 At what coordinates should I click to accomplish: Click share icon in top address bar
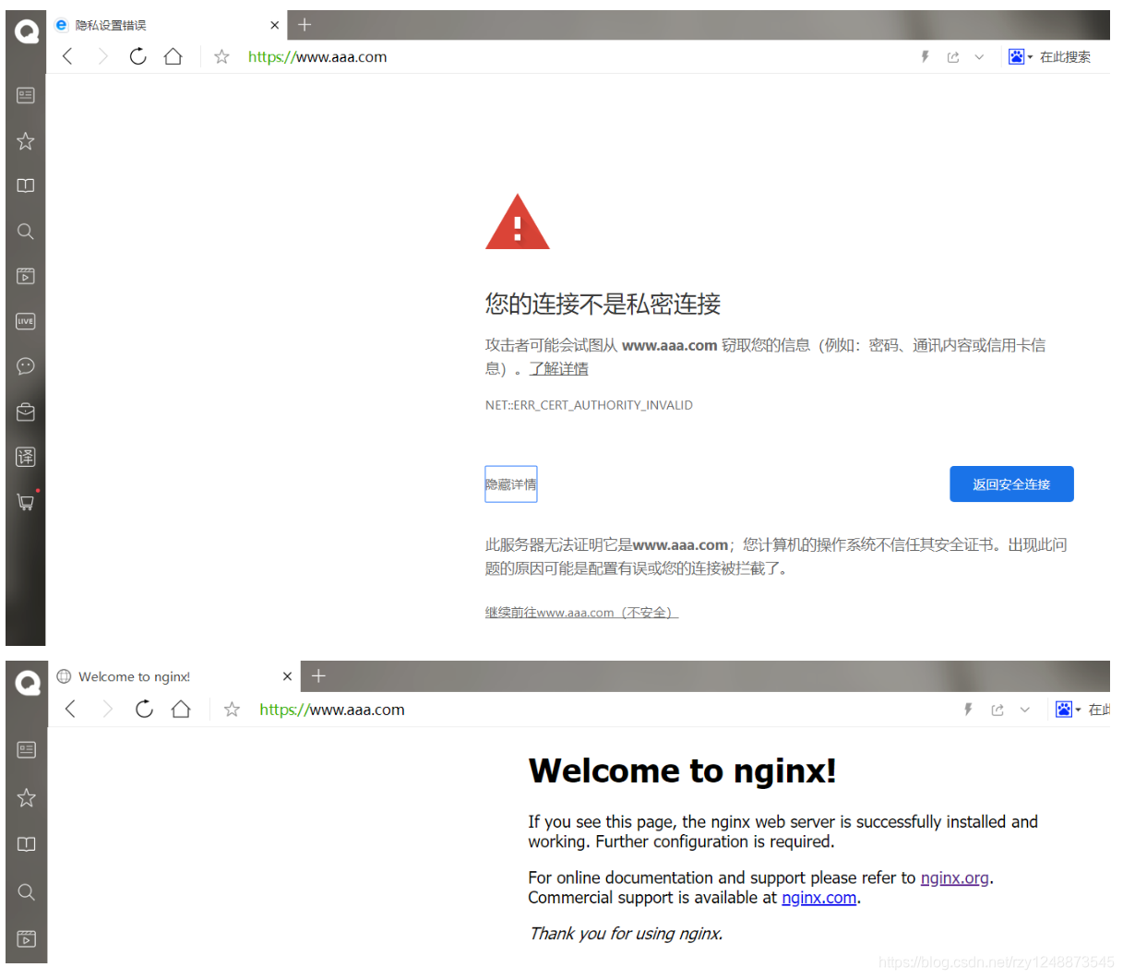point(953,56)
